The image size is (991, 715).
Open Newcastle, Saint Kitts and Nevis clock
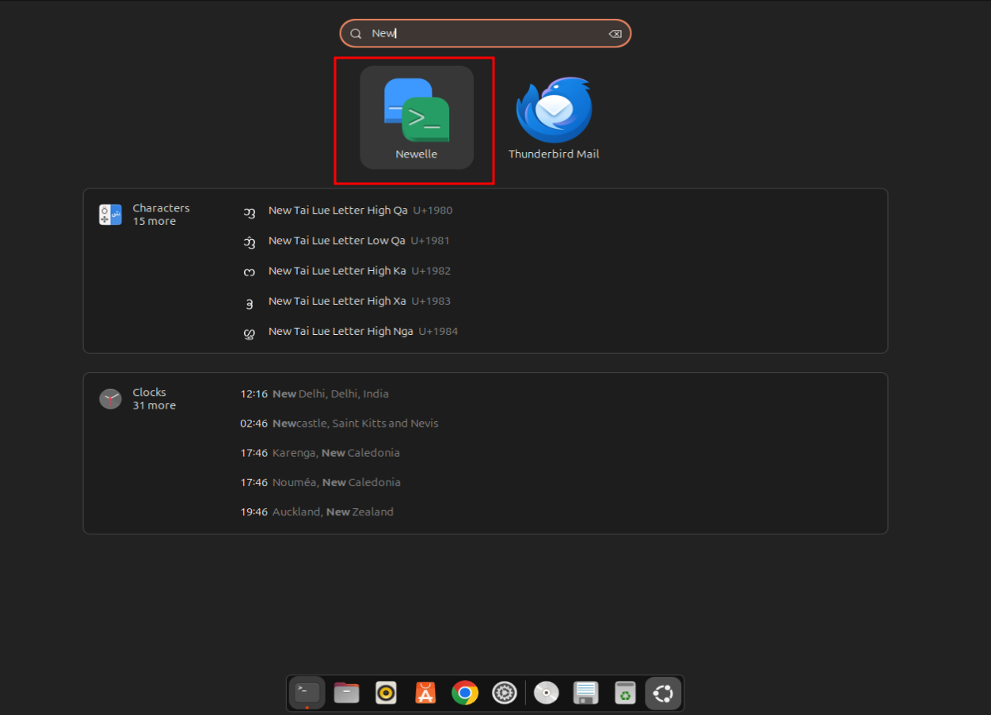(x=339, y=424)
